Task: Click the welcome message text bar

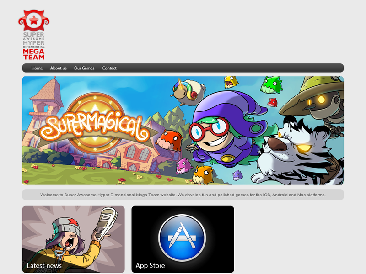Action: point(183,195)
